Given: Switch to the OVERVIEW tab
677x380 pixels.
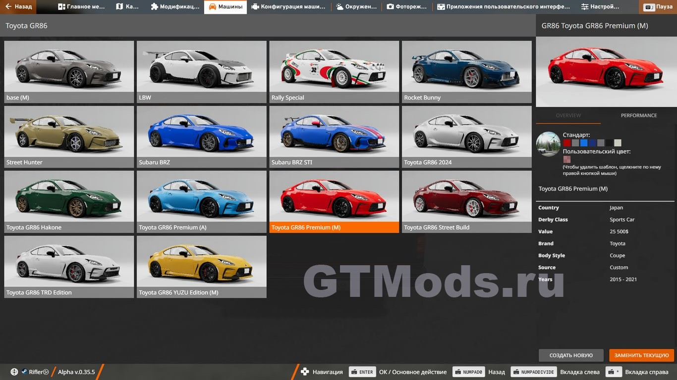Looking at the screenshot, I should [x=568, y=115].
